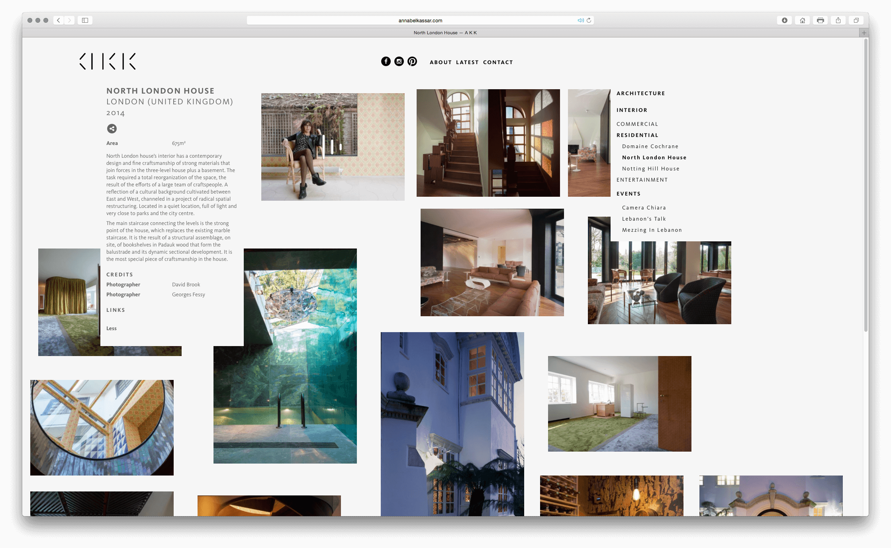Open the RESIDENTIAL subcategory

coord(637,135)
